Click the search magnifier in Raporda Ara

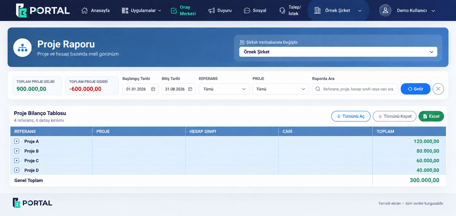pyautogui.click(x=318, y=89)
